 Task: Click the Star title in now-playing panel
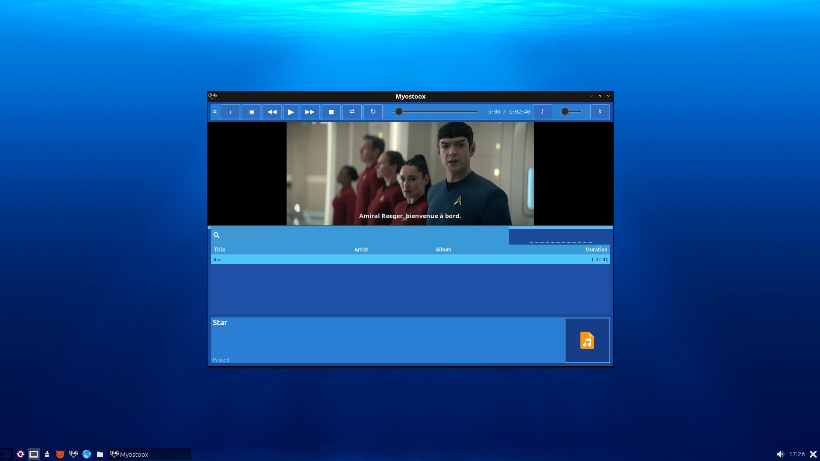[x=220, y=323]
